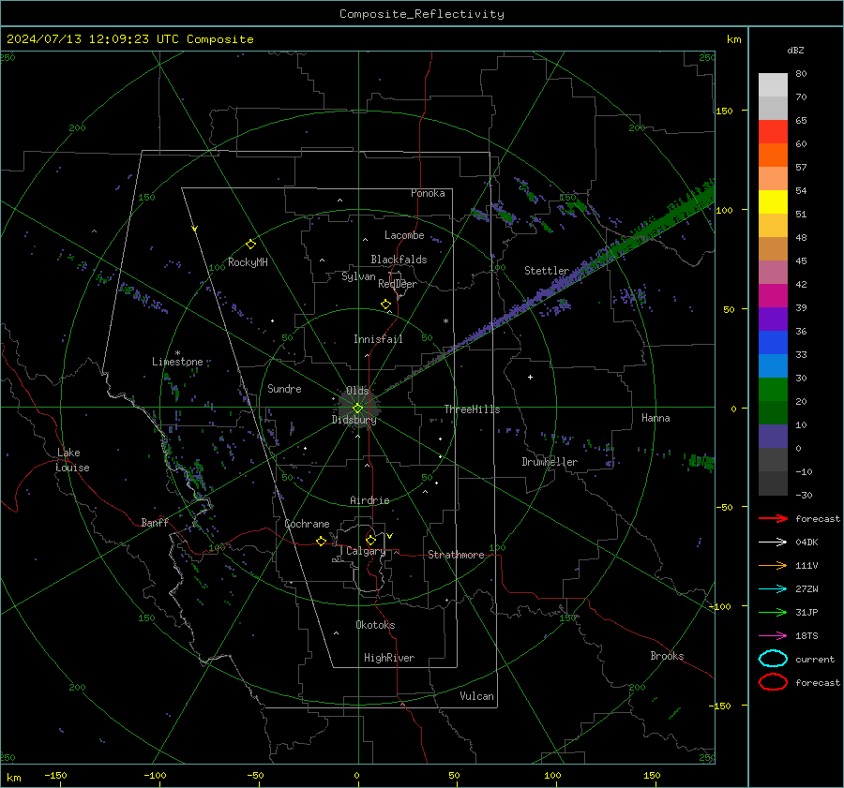Select the yellow diamond marker above Calgary label
Screen dimensions: 844x788
pos(370,540)
